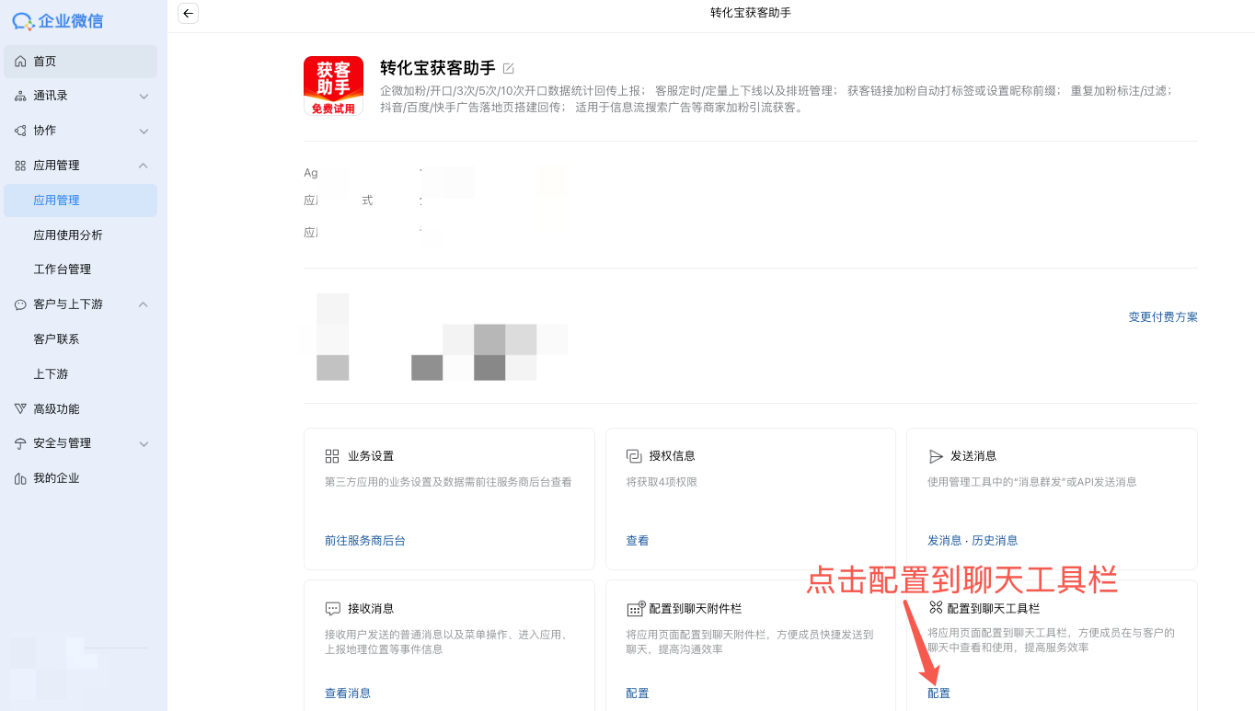The height and width of the screenshot is (711, 1255).
Task: Click the 授权信息 card title
Action: click(x=673, y=456)
